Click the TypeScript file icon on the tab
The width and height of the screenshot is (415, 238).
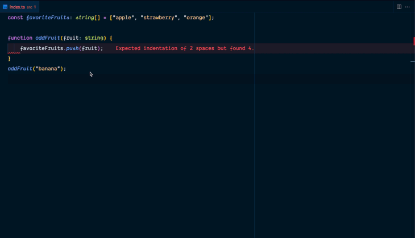(5, 7)
